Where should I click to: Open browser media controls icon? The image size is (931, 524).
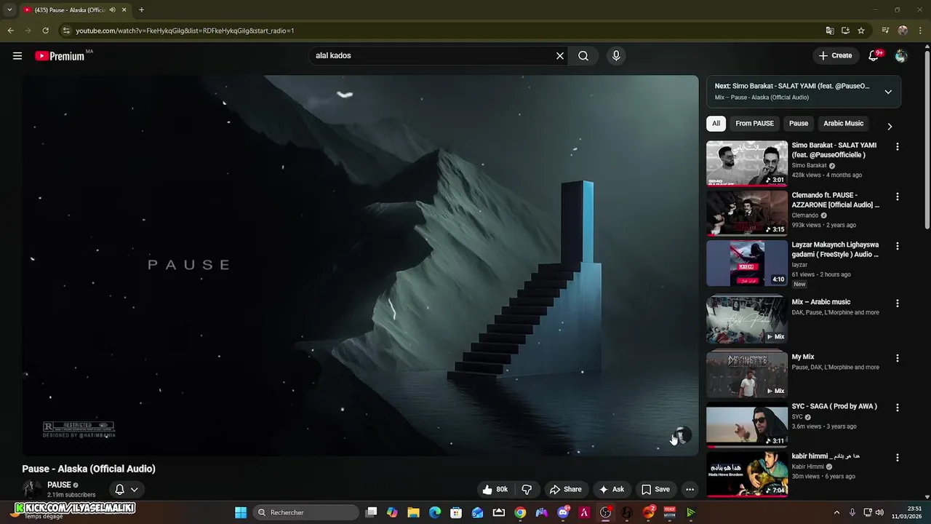885,31
